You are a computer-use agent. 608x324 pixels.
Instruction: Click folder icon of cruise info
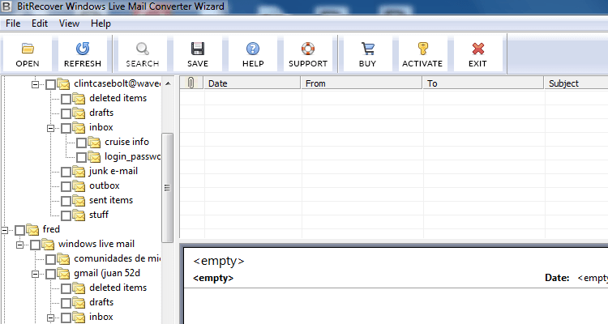pos(94,143)
